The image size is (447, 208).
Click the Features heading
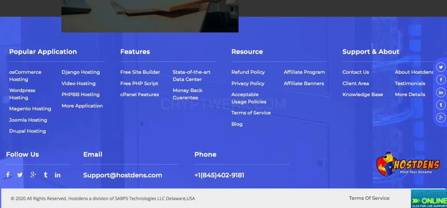click(135, 52)
